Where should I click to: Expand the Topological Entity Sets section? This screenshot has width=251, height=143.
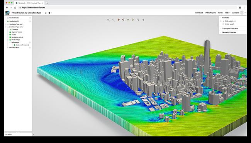pos(221,28)
